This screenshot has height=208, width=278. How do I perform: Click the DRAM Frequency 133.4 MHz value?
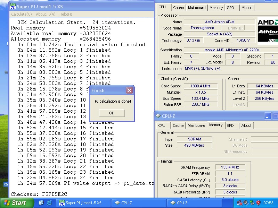click(230, 167)
